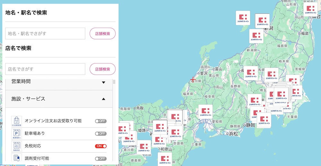Click the EC store pickup bag icon
This screenshot has width=321, height=166.
[x=16, y=121]
